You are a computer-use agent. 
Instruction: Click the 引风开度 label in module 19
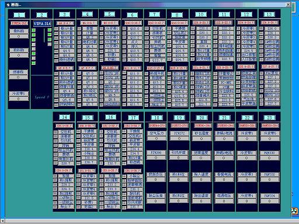179,153
